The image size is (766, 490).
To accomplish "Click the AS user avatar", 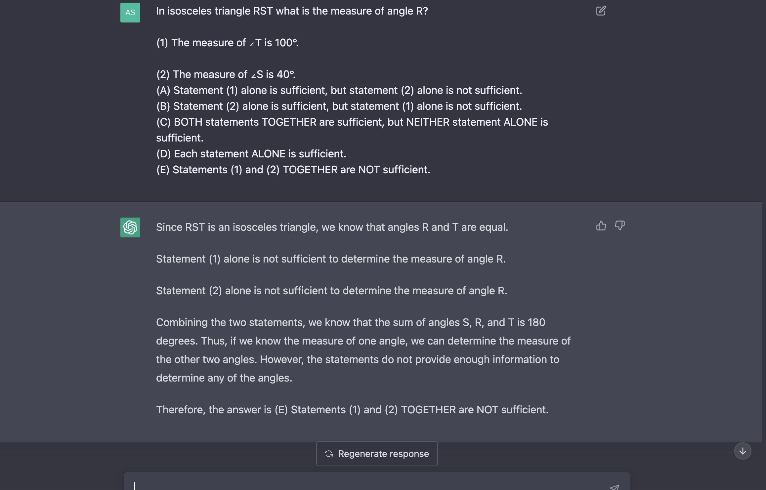I will tap(130, 13).
